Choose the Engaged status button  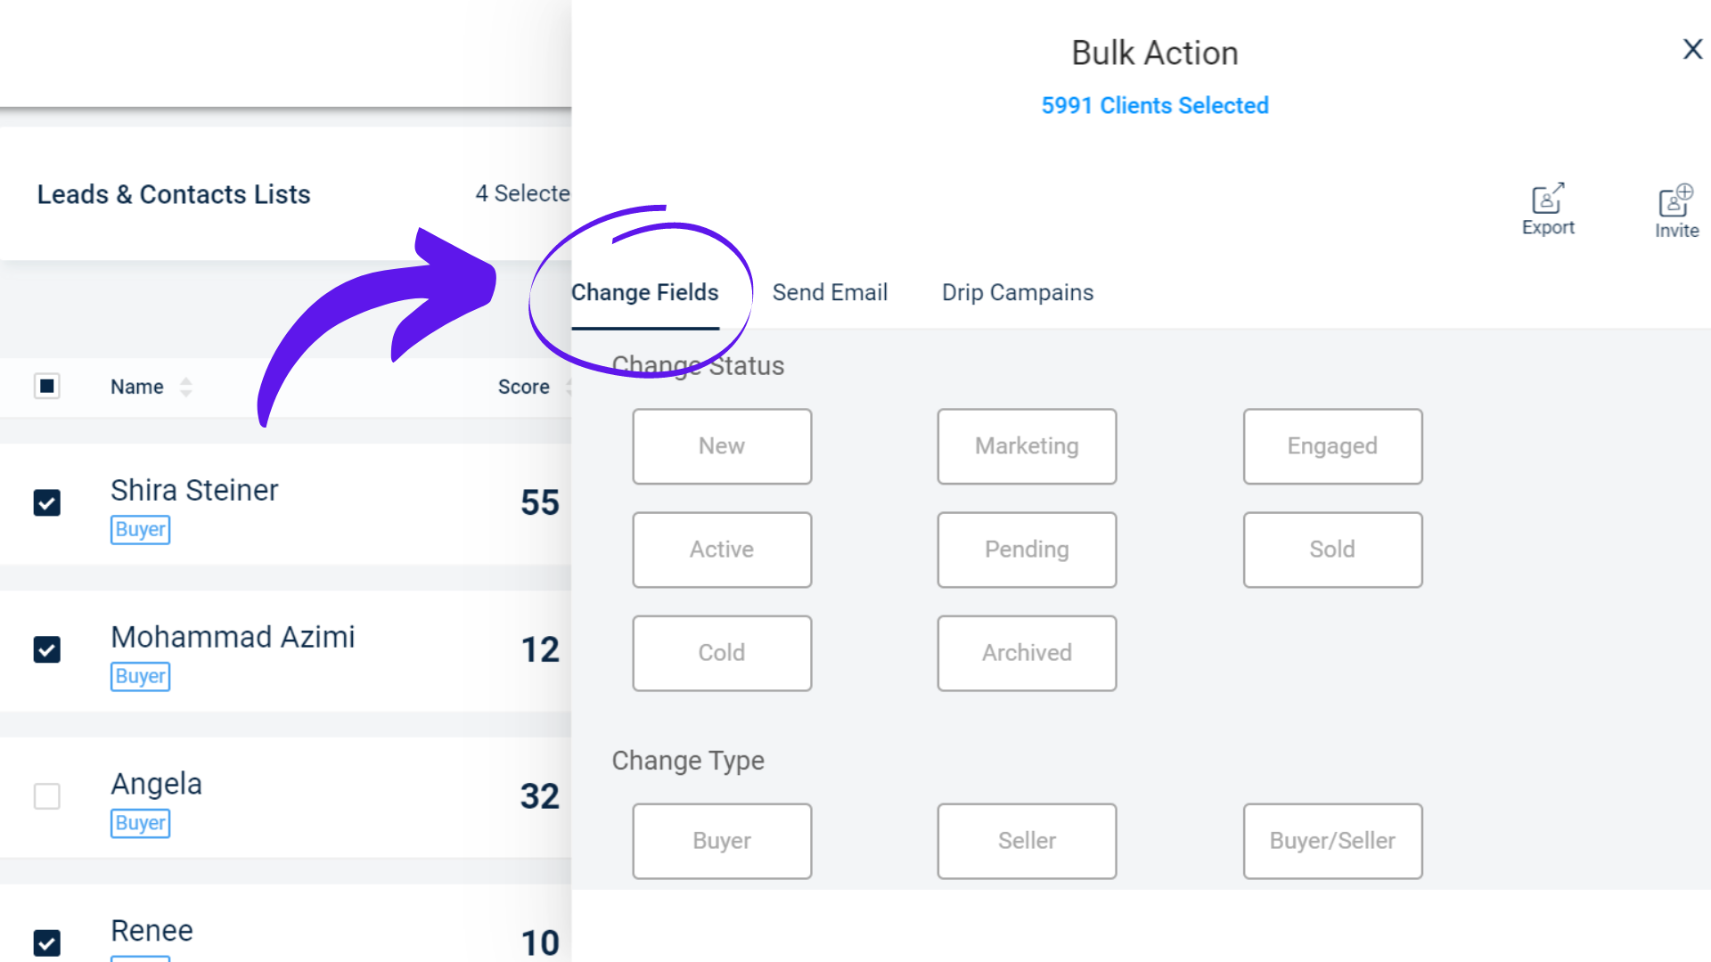[1332, 446]
